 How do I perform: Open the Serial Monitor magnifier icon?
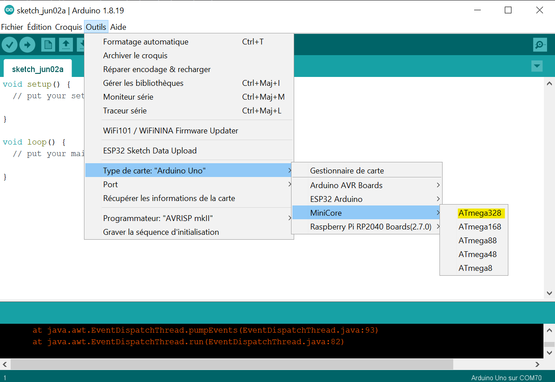tap(540, 44)
